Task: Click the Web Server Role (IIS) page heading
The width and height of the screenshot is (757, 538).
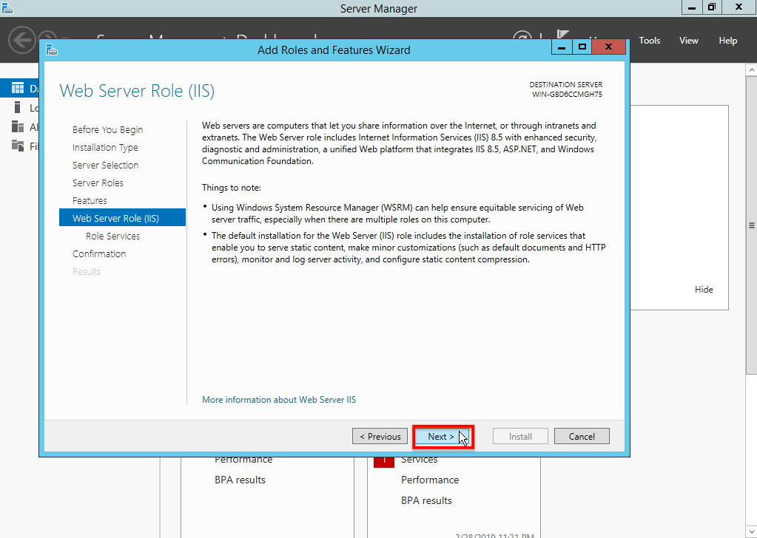Action: 137,91
